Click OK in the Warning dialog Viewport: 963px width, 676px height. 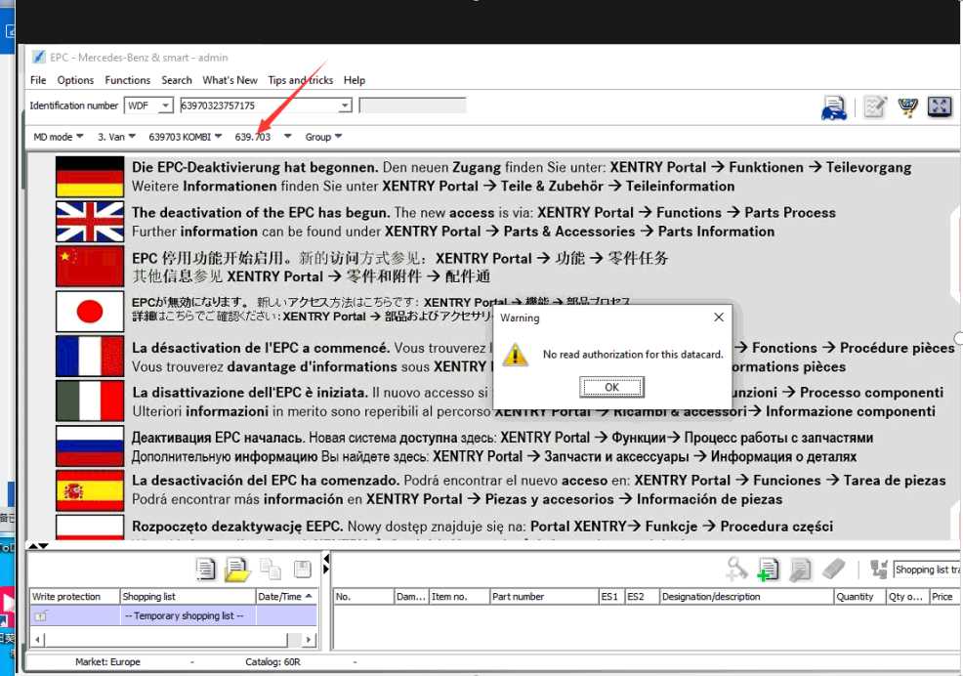click(611, 387)
